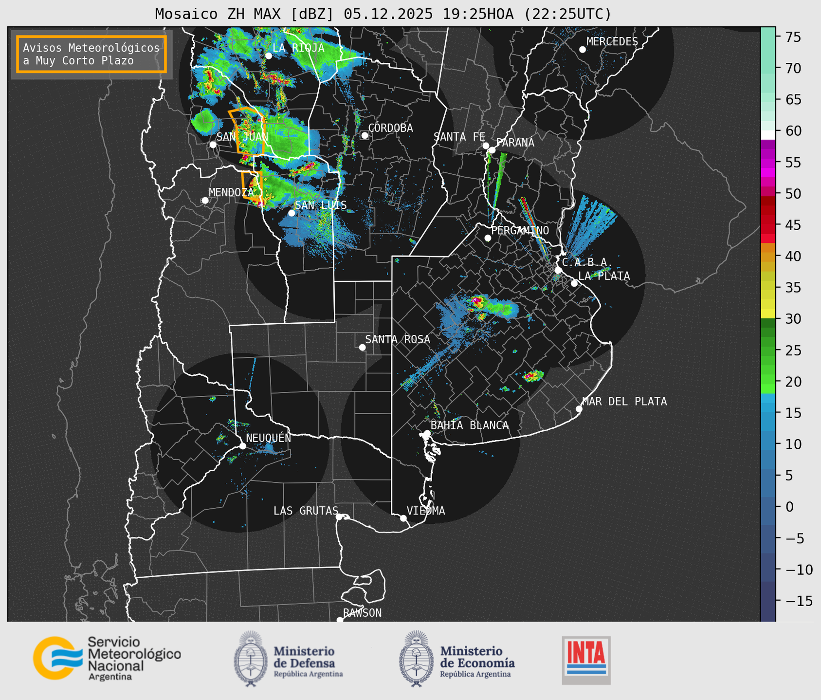The height and width of the screenshot is (700, 821).
Task: Click the SANTA ROSA city marker dot
Action: click(x=362, y=347)
